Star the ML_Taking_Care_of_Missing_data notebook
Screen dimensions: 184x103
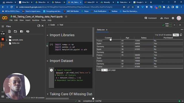(66, 17)
